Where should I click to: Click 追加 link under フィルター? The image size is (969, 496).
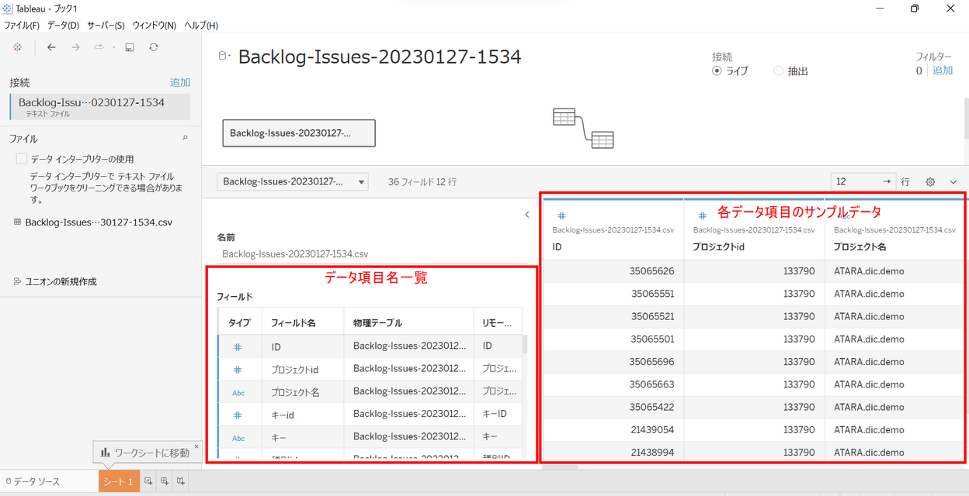943,71
